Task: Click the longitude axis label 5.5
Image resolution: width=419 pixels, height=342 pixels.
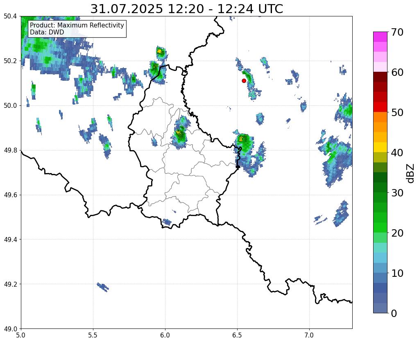Action: [x=93, y=335]
